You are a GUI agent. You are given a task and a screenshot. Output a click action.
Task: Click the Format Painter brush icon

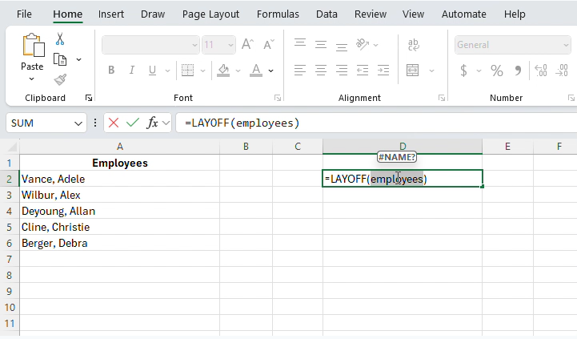click(60, 79)
